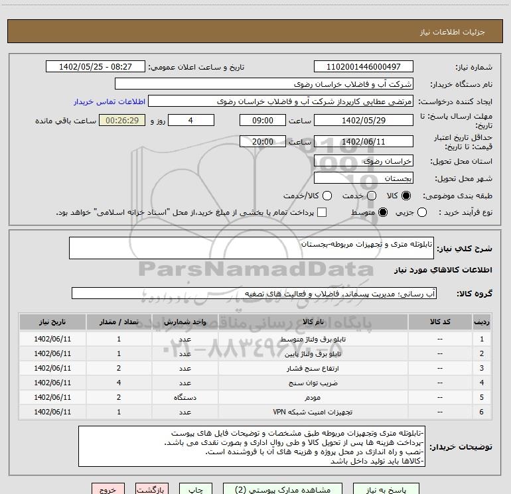The height and width of the screenshot is (494, 511).
Task: Open the اطلاعات تماس خریدار link
Action: (110, 101)
